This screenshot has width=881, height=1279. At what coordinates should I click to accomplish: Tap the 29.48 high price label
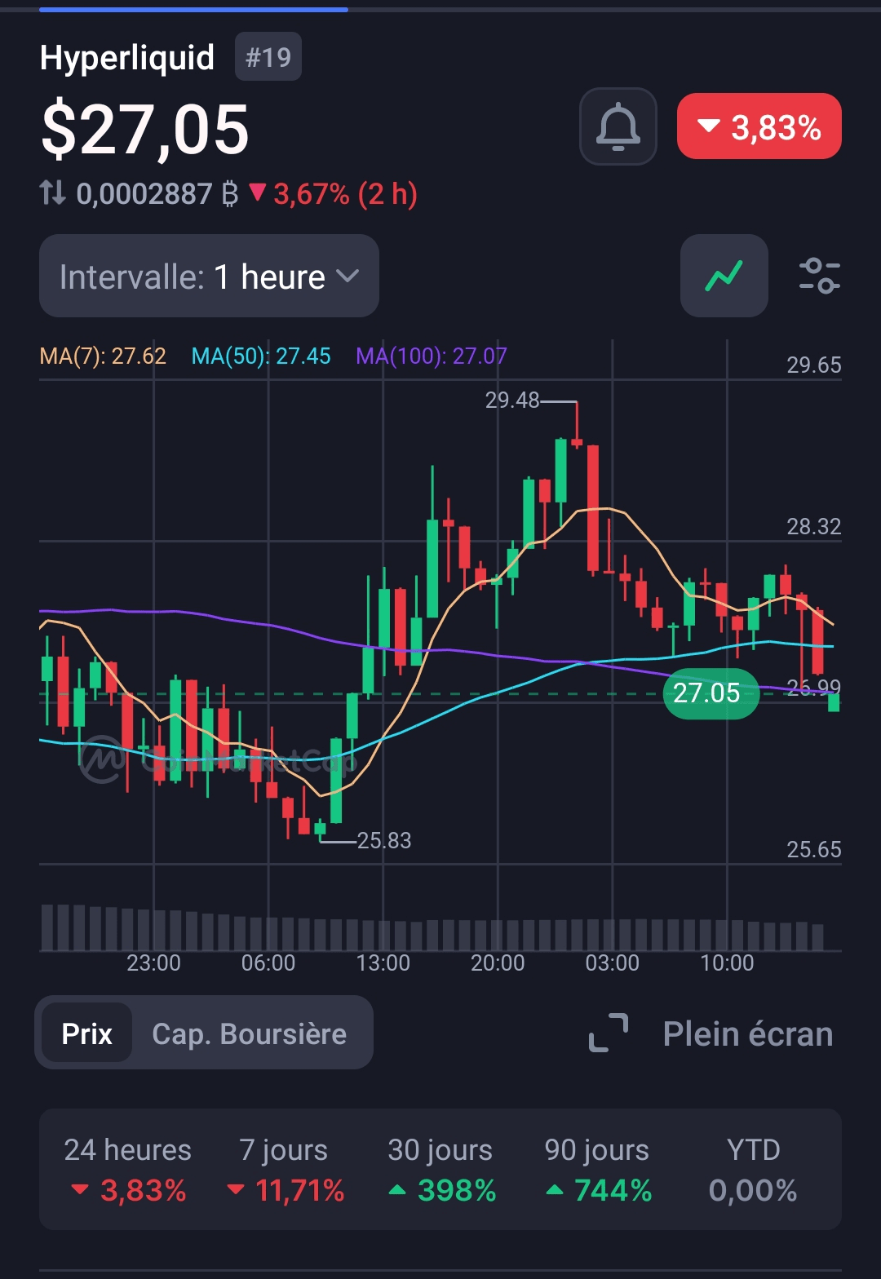(x=512, y=401)
